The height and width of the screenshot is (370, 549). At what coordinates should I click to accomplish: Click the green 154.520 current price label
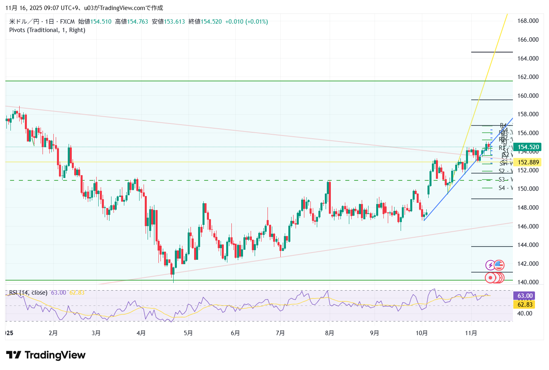point(528,147)
